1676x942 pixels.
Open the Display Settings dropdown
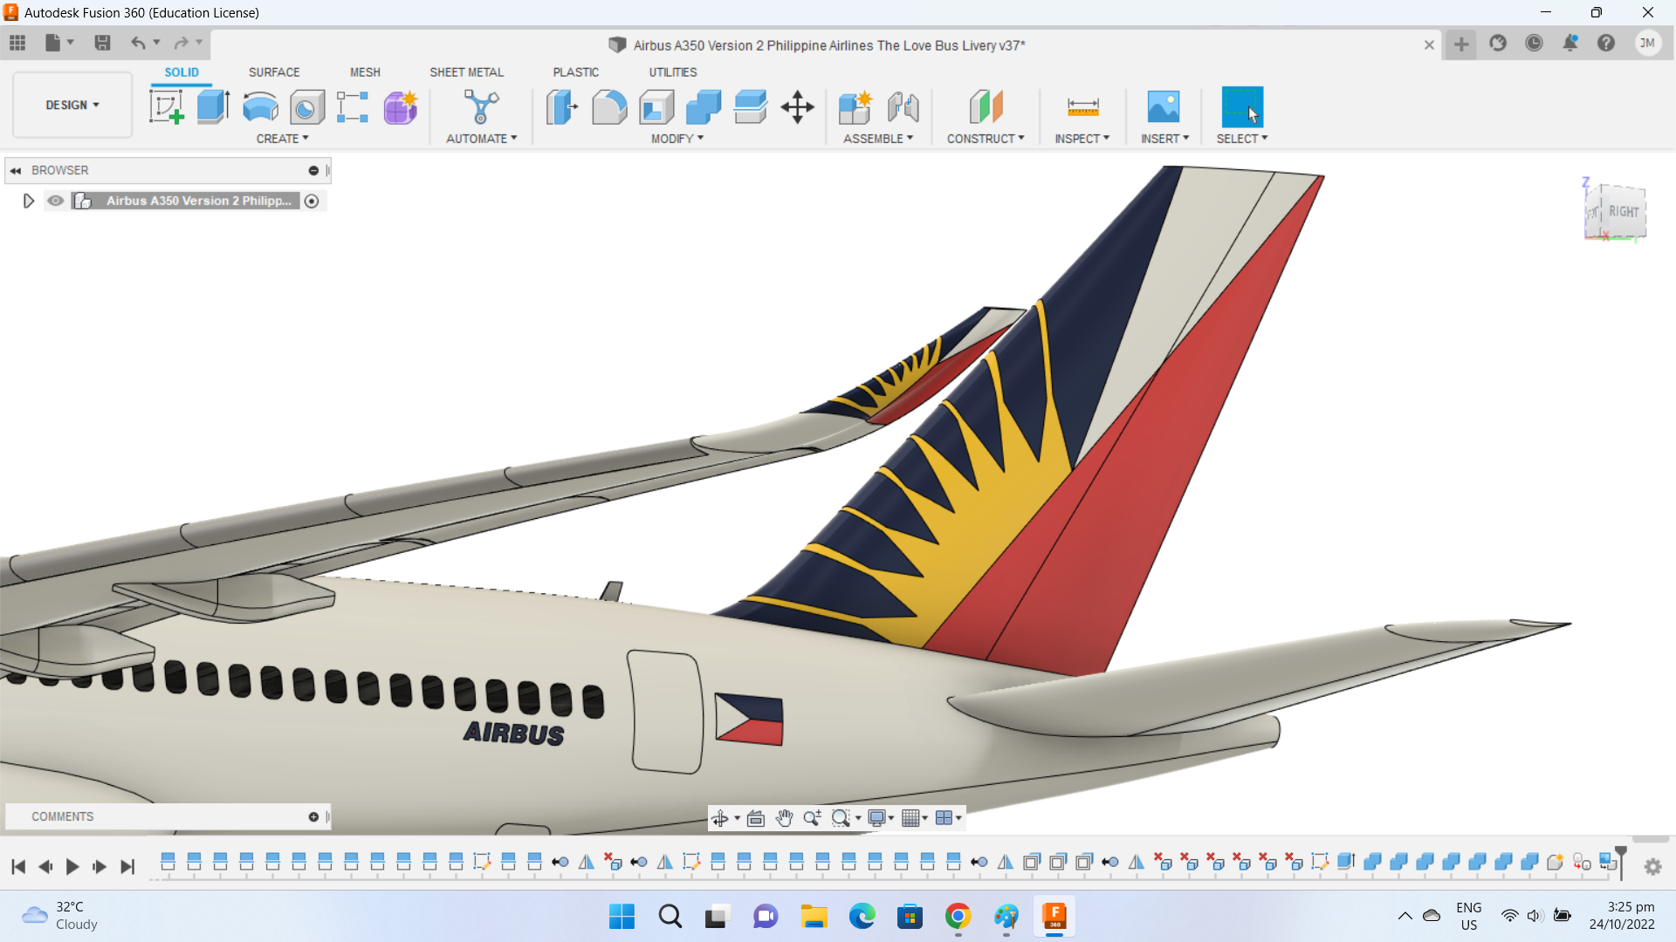point(880,817)
